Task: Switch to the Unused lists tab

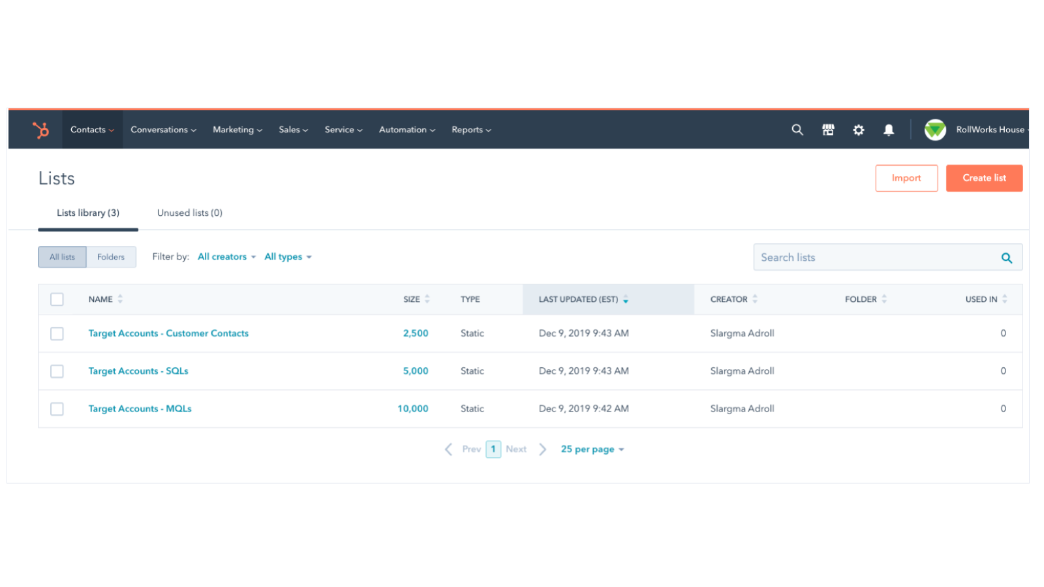Action: [189, 212]
